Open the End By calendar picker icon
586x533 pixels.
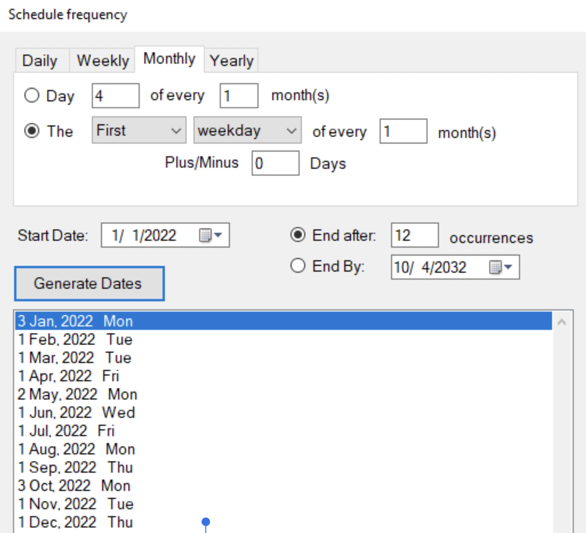(x=496, y=267)
